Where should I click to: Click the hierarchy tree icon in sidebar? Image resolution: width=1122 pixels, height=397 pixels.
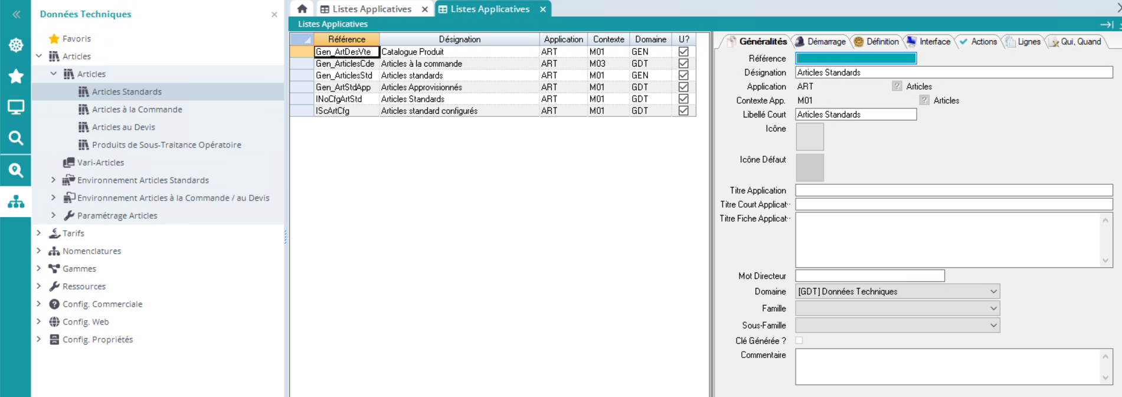coord(16,202)
